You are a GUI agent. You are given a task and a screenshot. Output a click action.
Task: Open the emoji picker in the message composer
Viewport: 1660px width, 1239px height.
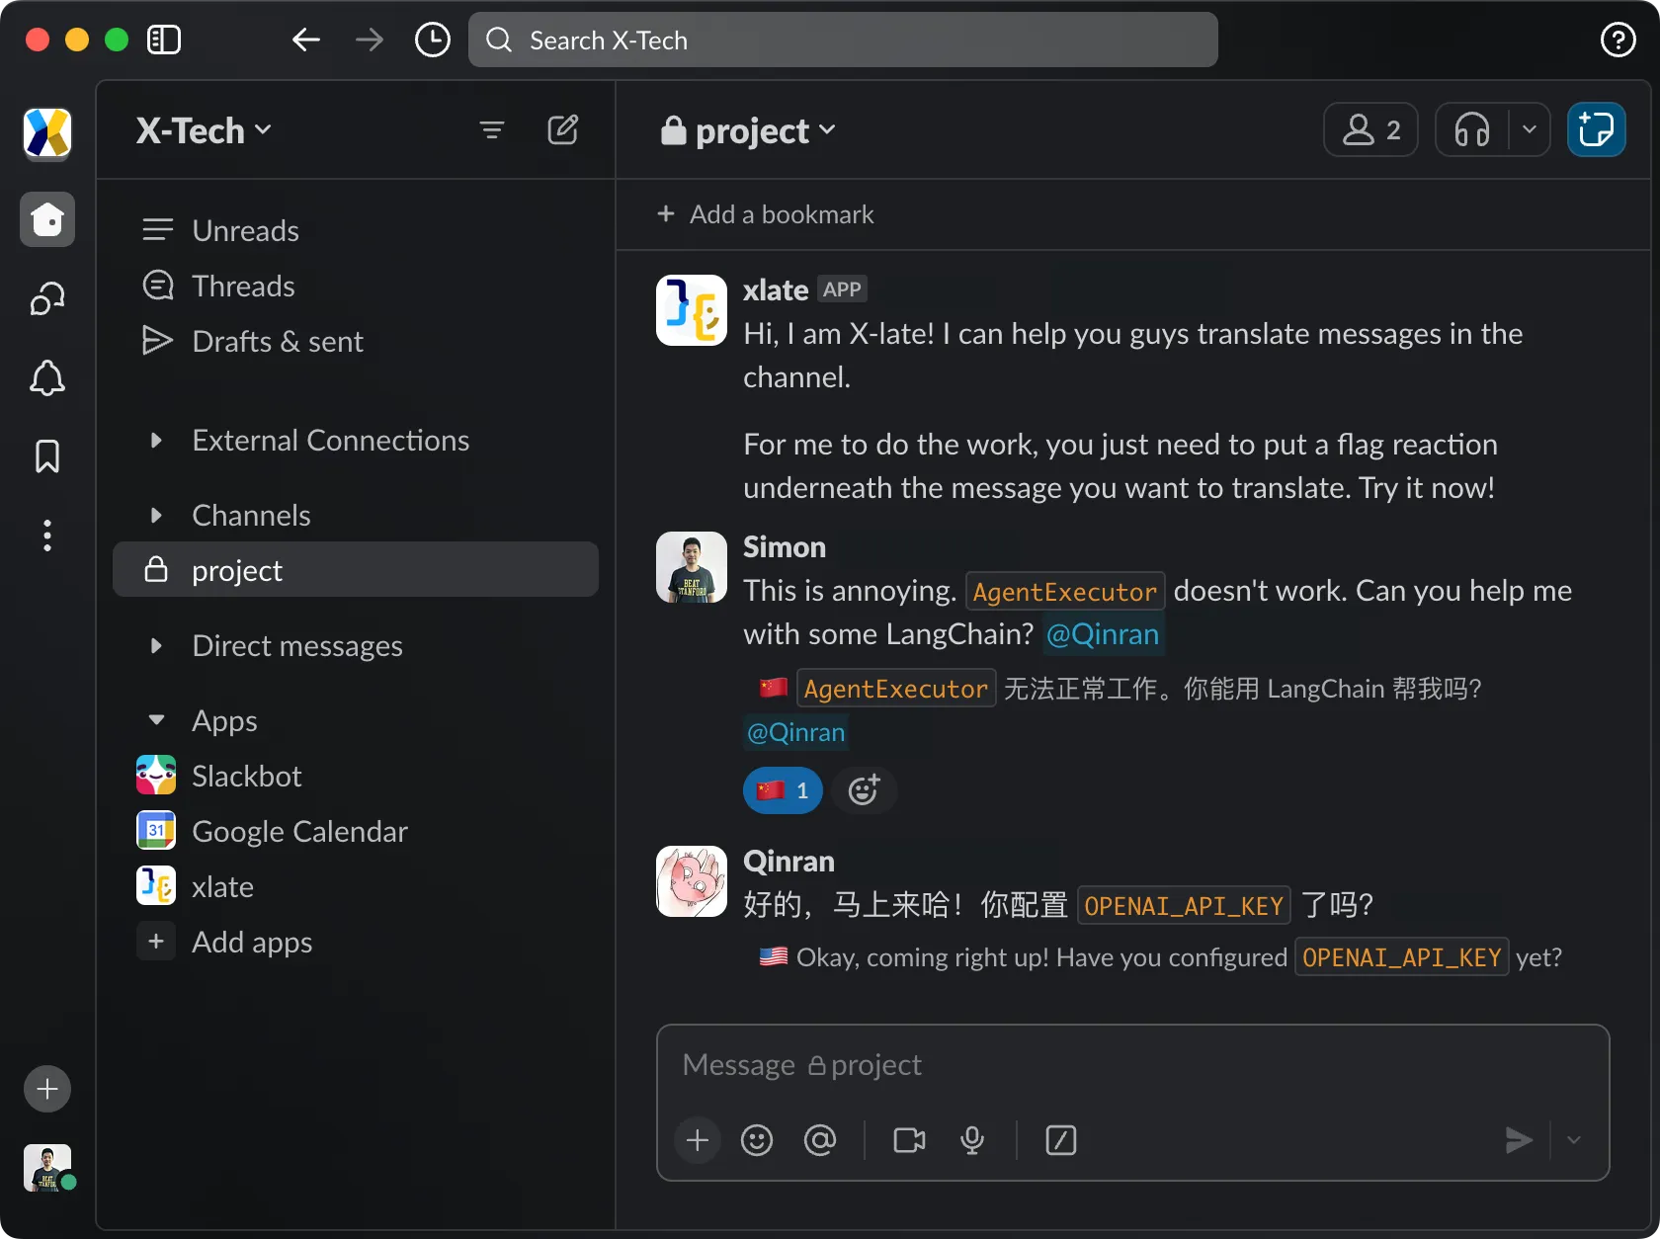coord(757,1140)
